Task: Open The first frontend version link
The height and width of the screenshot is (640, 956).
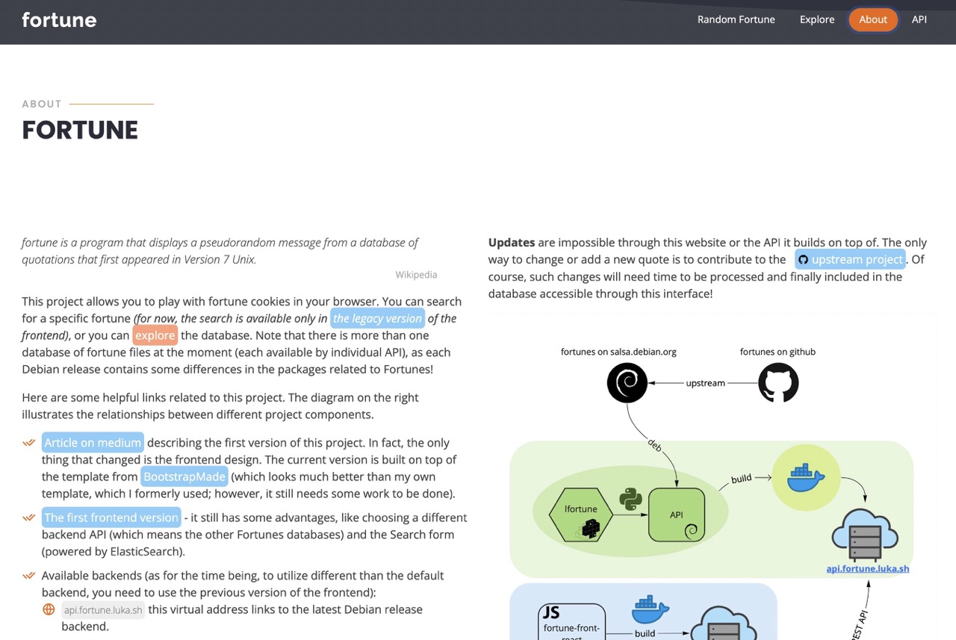Action: 111,518
